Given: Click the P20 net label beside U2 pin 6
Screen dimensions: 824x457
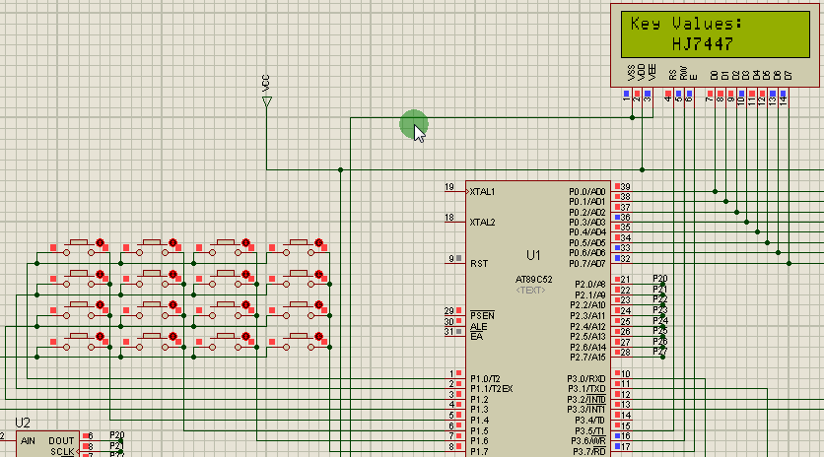Looking at the screenshot, I should (117, 435).
